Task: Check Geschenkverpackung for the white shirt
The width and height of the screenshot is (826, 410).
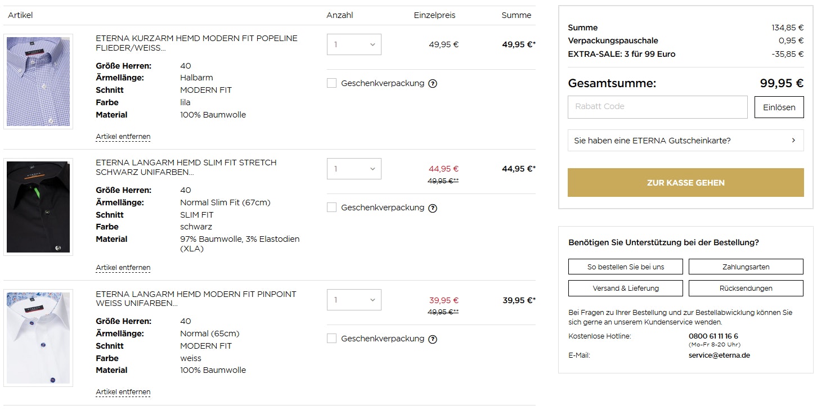Action: point(332,339)
